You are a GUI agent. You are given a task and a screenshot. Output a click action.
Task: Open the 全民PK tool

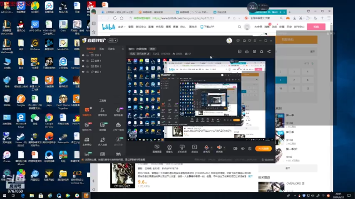click(87, 127)
